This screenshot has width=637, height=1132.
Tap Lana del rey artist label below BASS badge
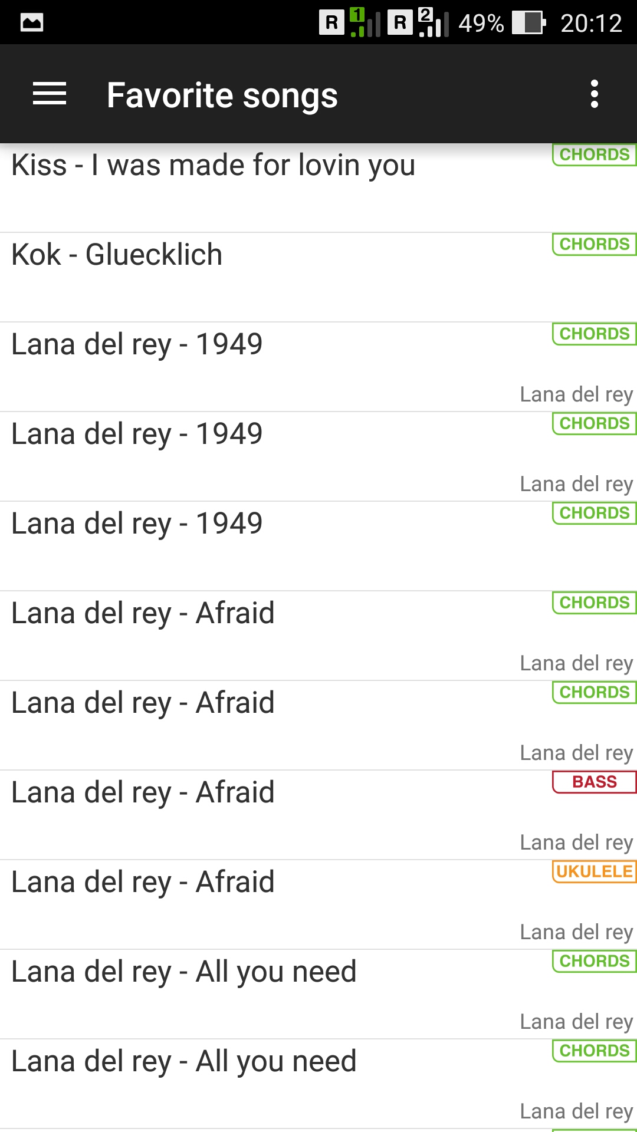[576, 843]
